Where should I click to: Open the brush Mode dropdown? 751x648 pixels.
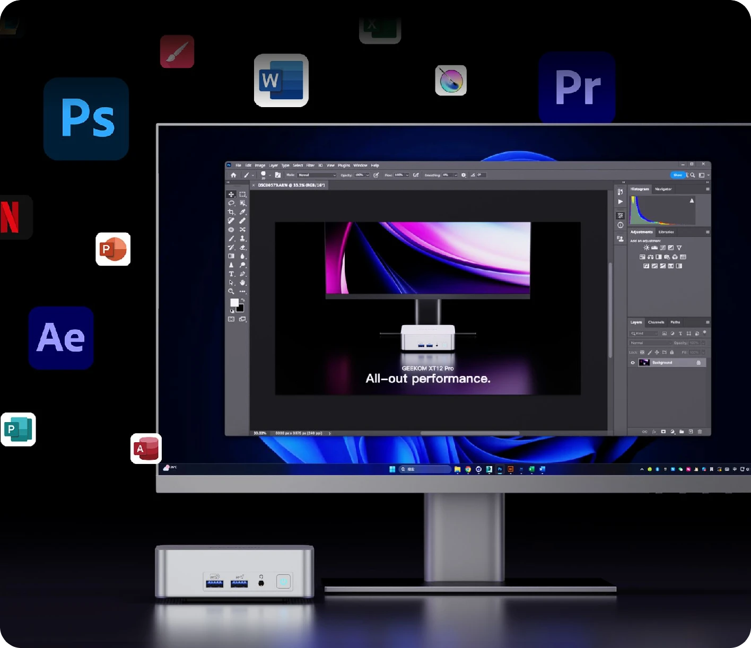click(x=317, y=175)
